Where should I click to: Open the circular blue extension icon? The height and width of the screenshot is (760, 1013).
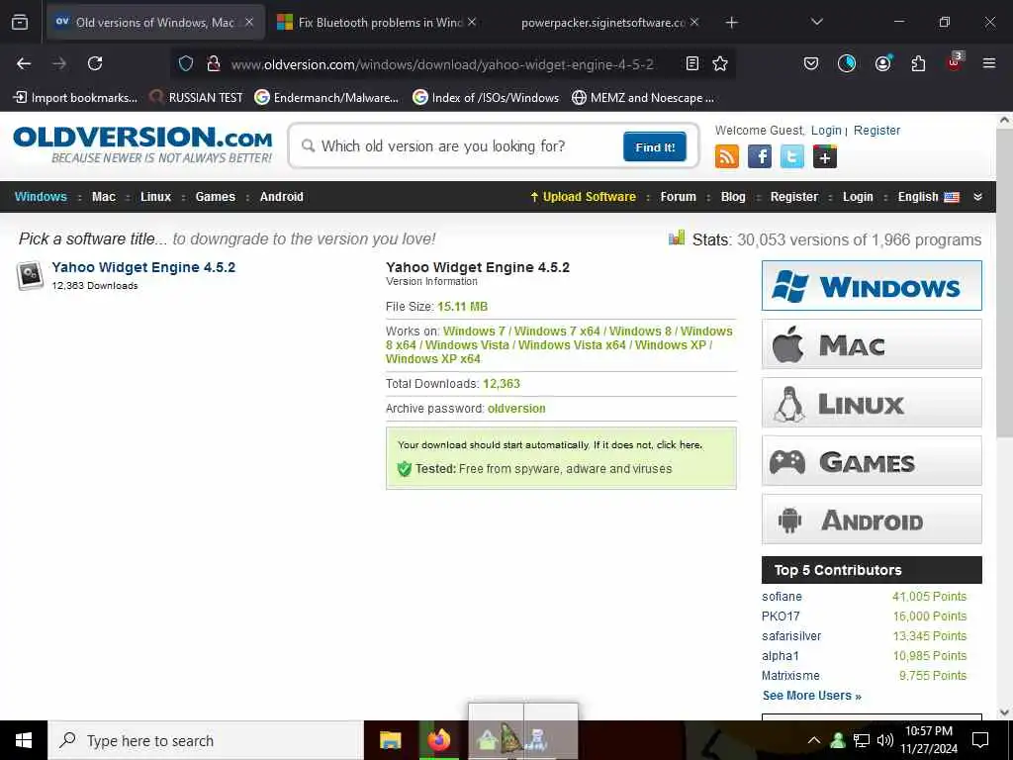point(847,63)
